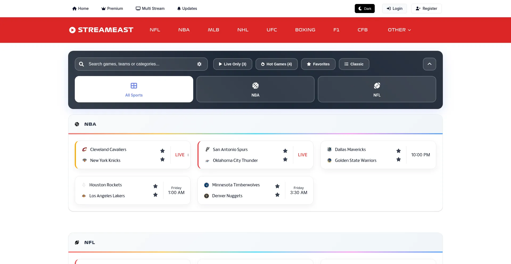Toggle Hot Games filter
This screenshot has height=264, width=511.
[x=277, y=64]
